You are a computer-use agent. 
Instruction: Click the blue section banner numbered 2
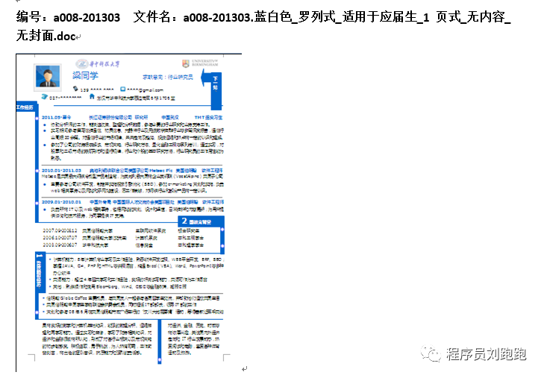tap(201, 221)
